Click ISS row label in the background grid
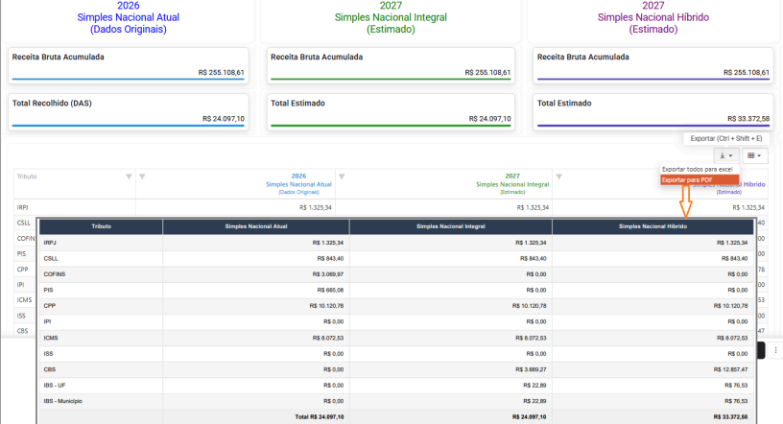 coord(21,316)
